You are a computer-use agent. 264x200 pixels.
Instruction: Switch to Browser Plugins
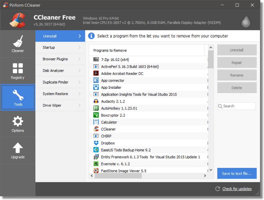60,59
